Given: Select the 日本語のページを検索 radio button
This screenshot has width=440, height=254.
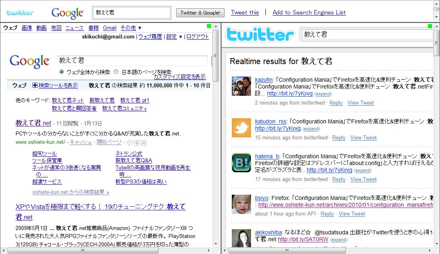Looking at the screenshot, I should coord(116,72).
